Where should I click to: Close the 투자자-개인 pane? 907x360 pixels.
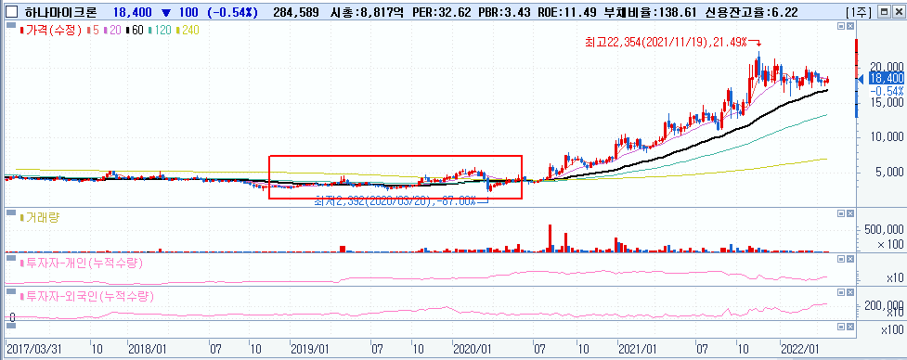click(x=849, y=259)
